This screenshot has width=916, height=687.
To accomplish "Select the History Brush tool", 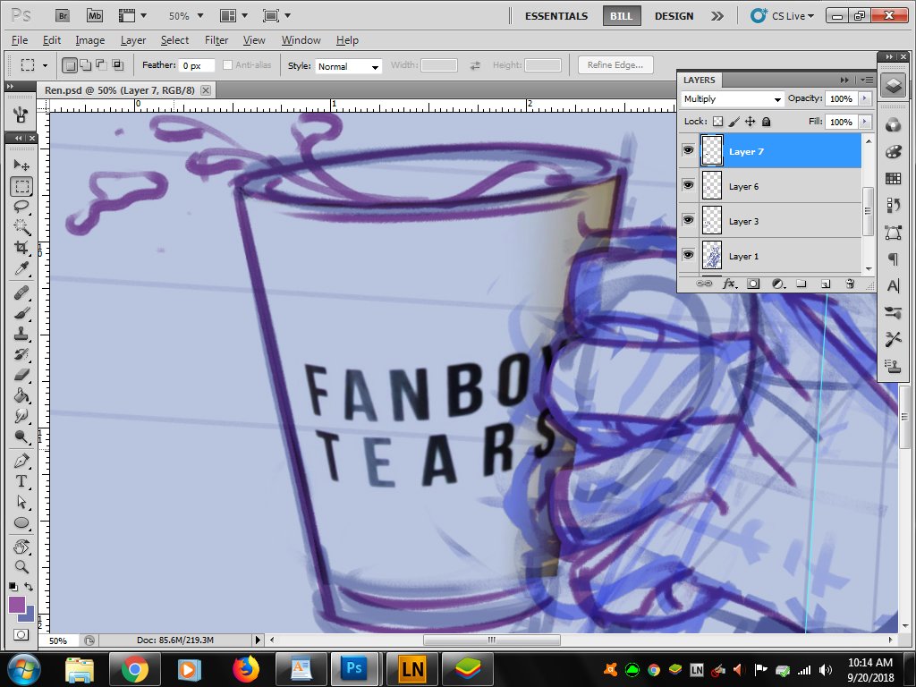I will [21, 354].
